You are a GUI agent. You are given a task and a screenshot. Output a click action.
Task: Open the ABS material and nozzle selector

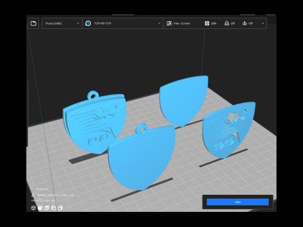(122, 23)
